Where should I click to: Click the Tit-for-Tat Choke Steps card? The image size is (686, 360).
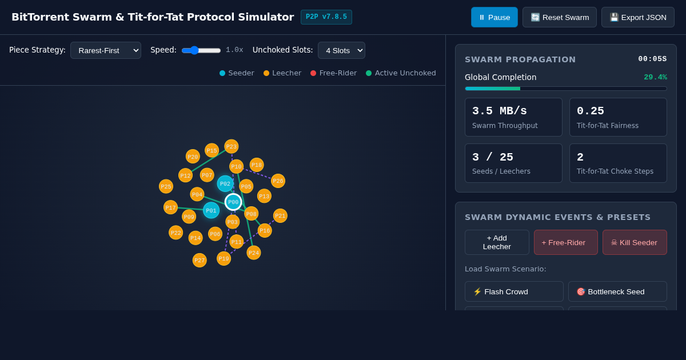point(618,163)
